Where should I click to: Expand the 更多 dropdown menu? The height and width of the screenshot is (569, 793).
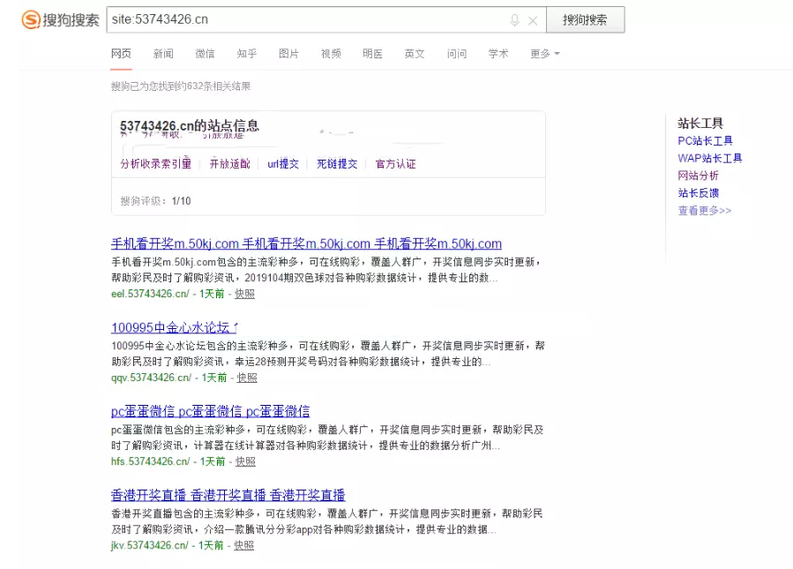pos(544,54)
